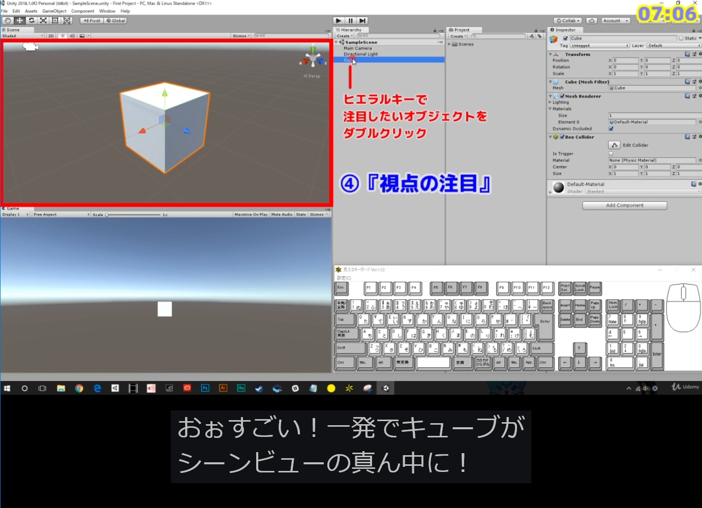
Task: Click the Step frame button
Action: 362,21
